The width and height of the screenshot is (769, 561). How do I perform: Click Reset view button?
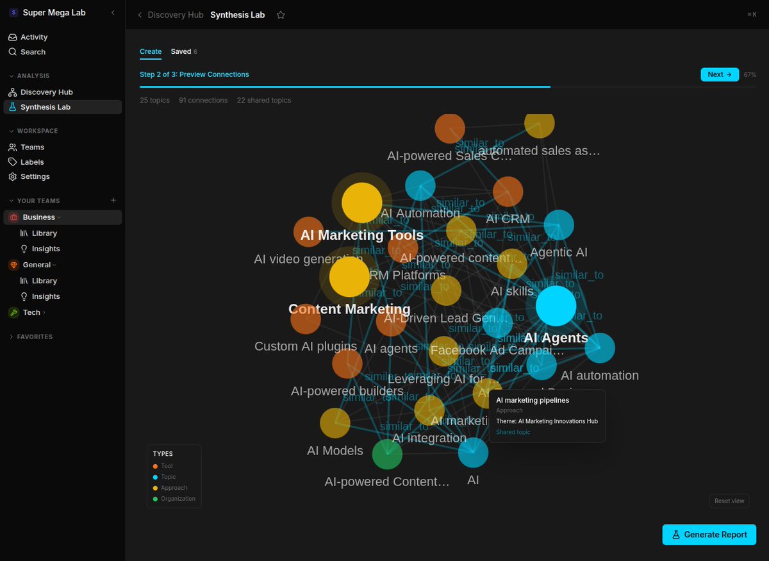coord(729,501)
